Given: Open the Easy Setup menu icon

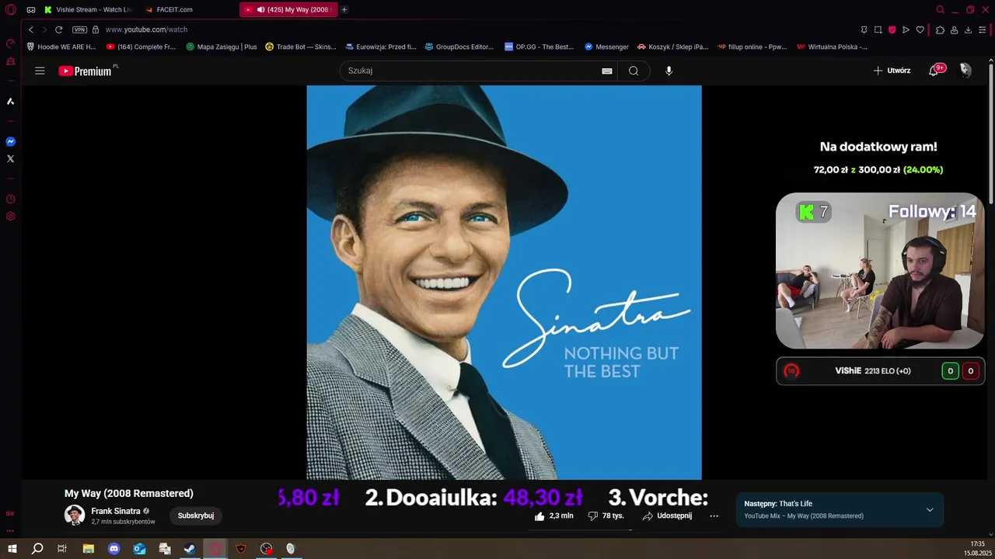Looking at the screenshot, I should coord(983,30).
